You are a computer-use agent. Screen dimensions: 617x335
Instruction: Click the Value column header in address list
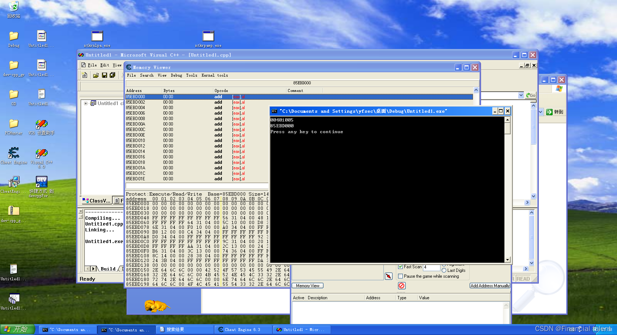(x=463, y=298)
